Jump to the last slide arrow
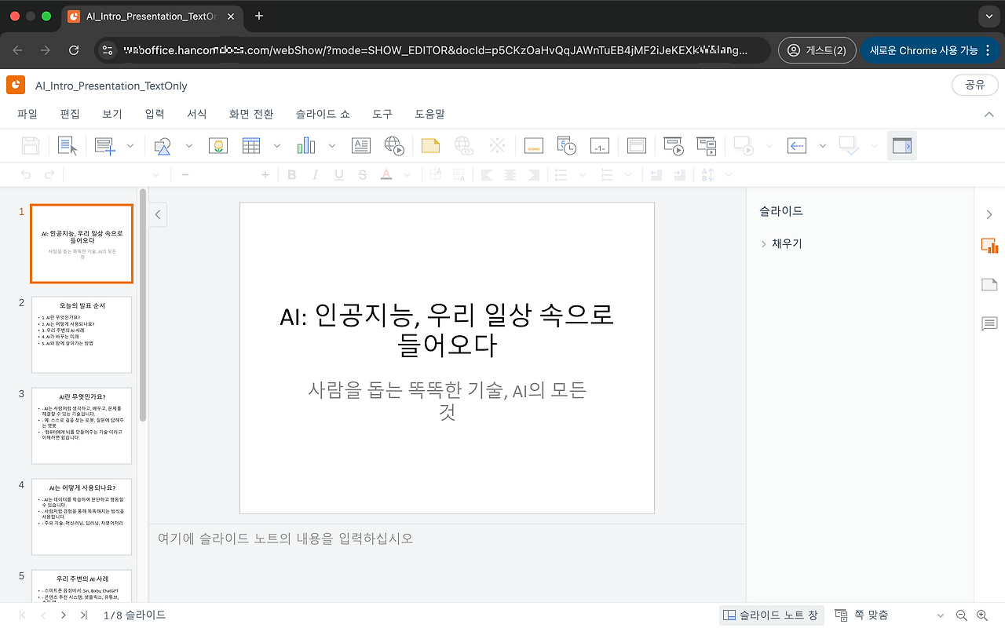Screen dimensions: 1005x628 coord(84,615)
